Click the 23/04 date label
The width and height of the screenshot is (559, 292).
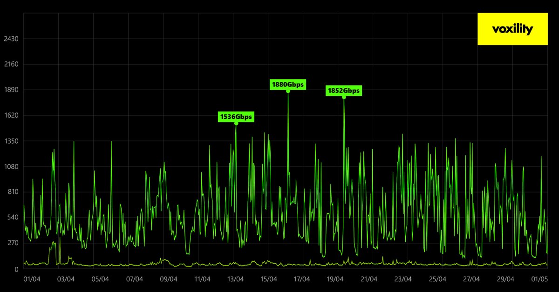point(403,279)
